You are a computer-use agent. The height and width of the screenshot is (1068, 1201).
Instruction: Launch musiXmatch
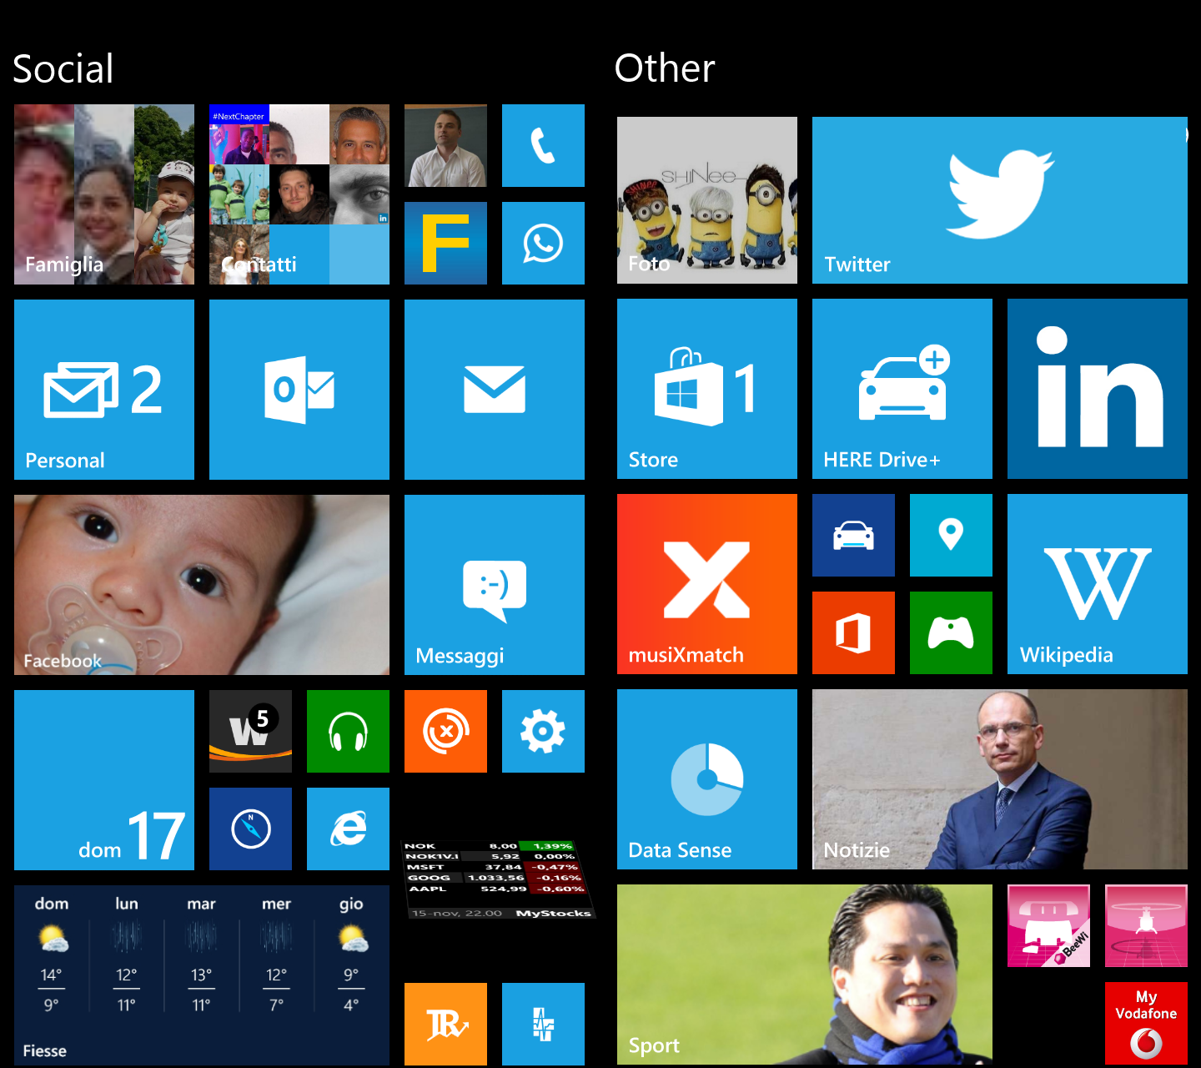(x=706, y=583)
